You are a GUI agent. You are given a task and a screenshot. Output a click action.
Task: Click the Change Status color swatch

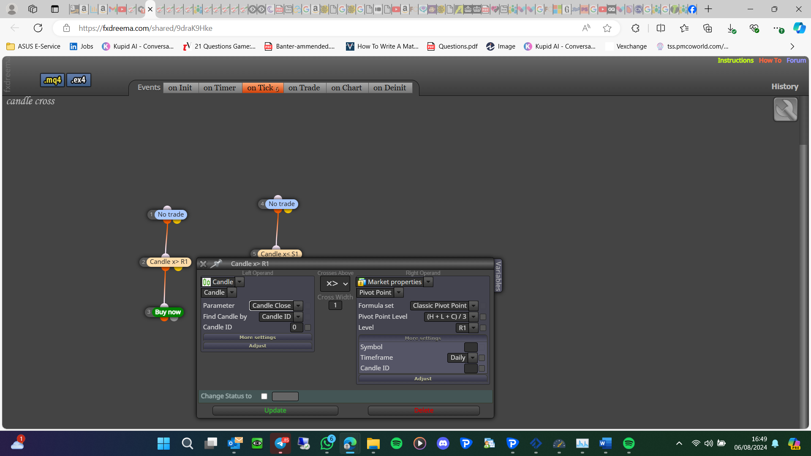click(285, 396)
